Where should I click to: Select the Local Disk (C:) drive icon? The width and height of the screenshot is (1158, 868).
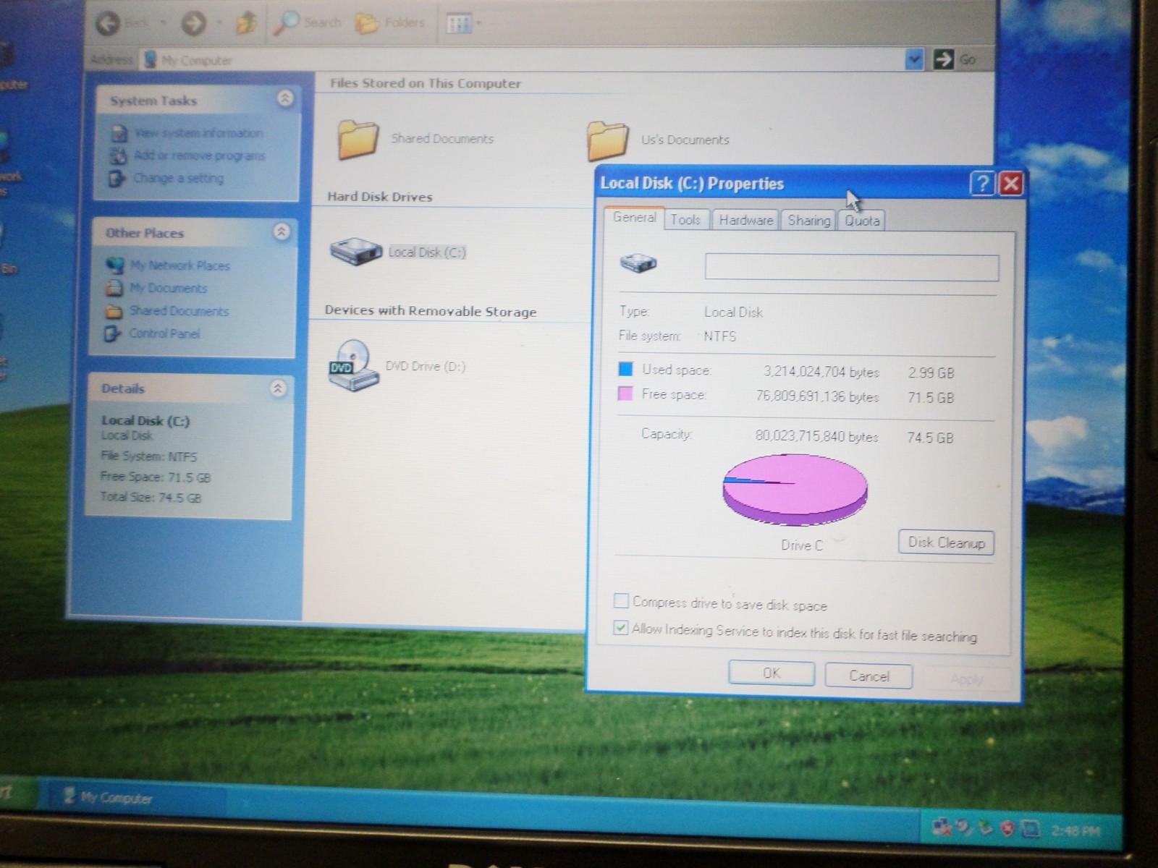point(356,252)
